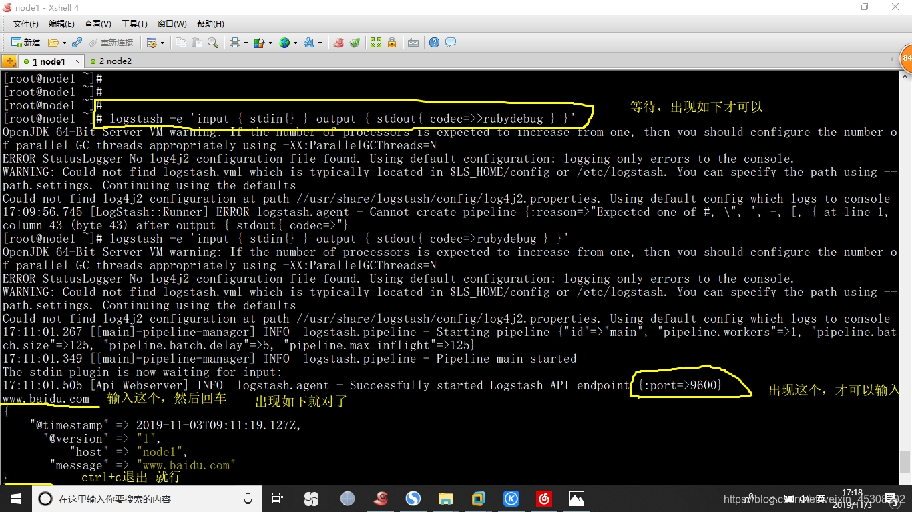Image resolution: width=912 pixels, height=512 pixels.
Task: Expand the properties dropdown arrow
Action: coord(162,43)
